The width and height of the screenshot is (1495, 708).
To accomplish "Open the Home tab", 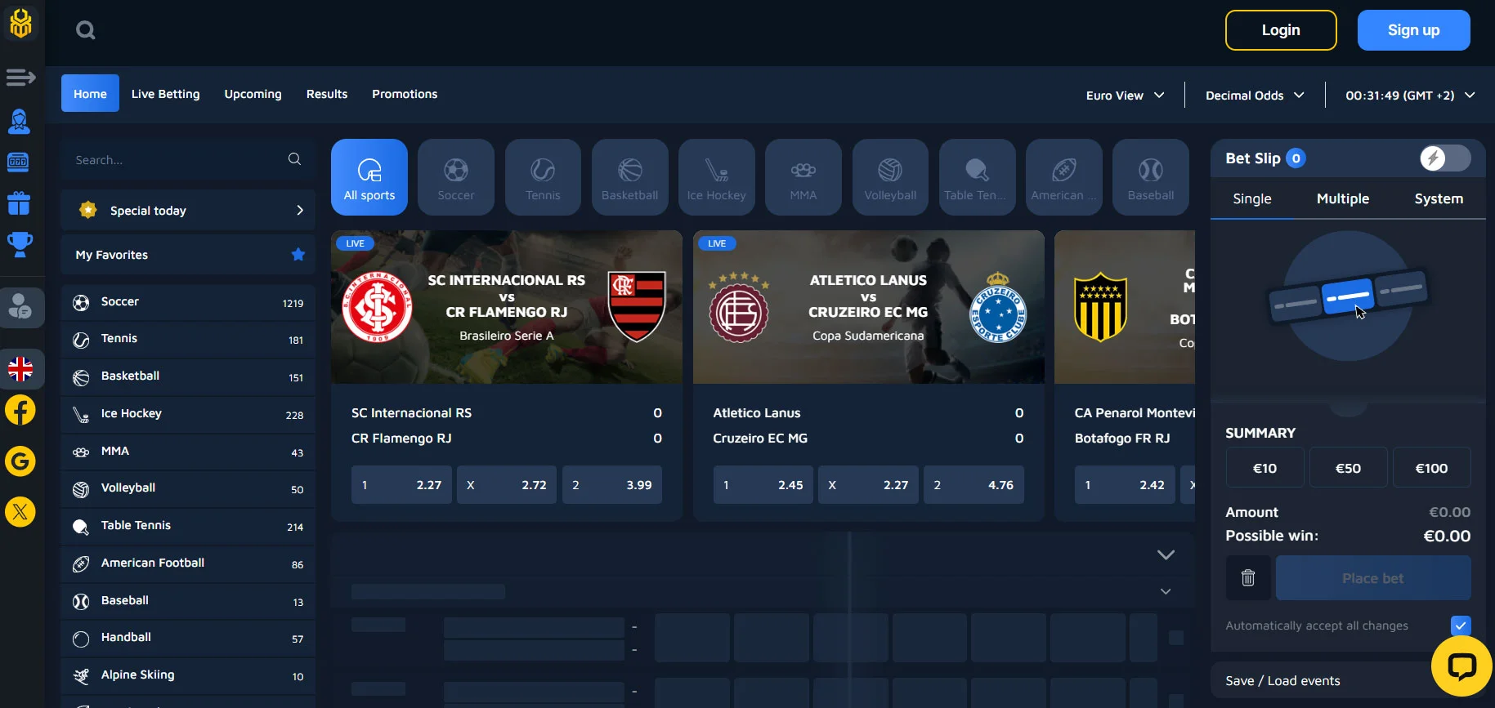I will click(90, 94).
